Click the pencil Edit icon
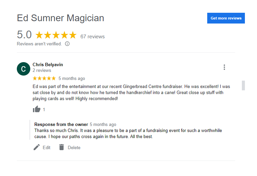Viewport: 257px width, 176px height. click(x=37, y=147)
